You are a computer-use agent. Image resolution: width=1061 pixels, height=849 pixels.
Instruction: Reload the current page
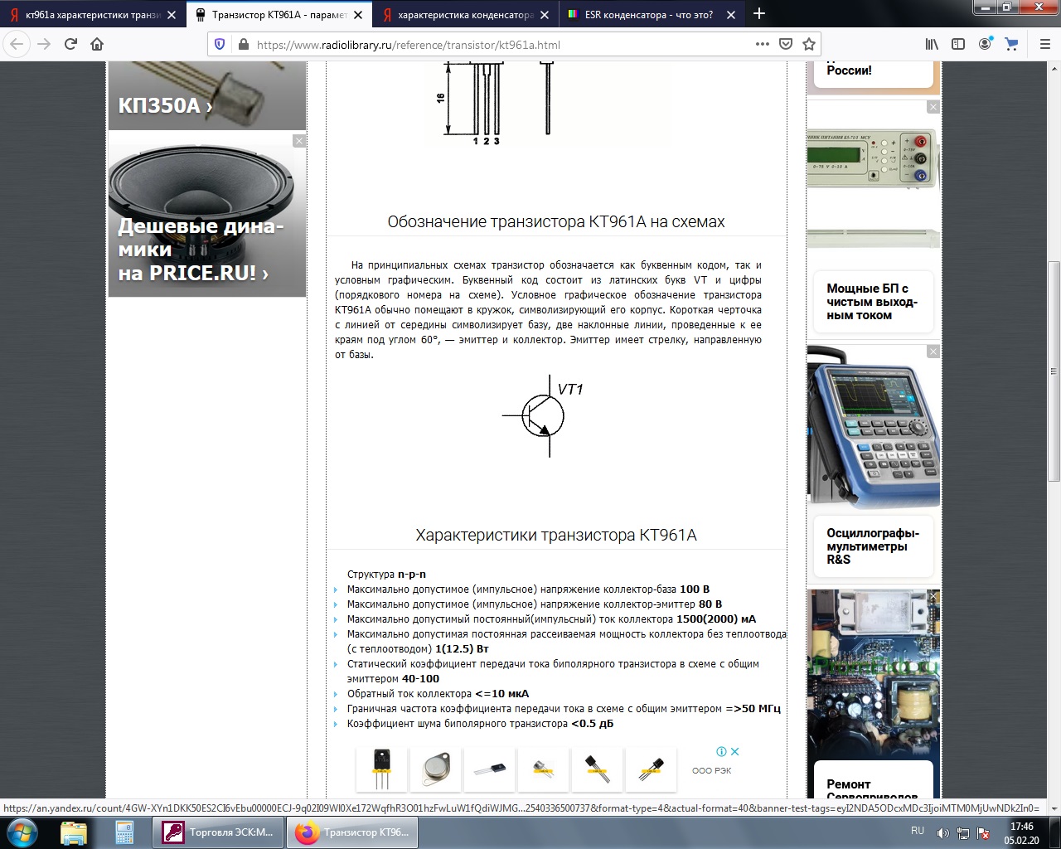point(70,45)
